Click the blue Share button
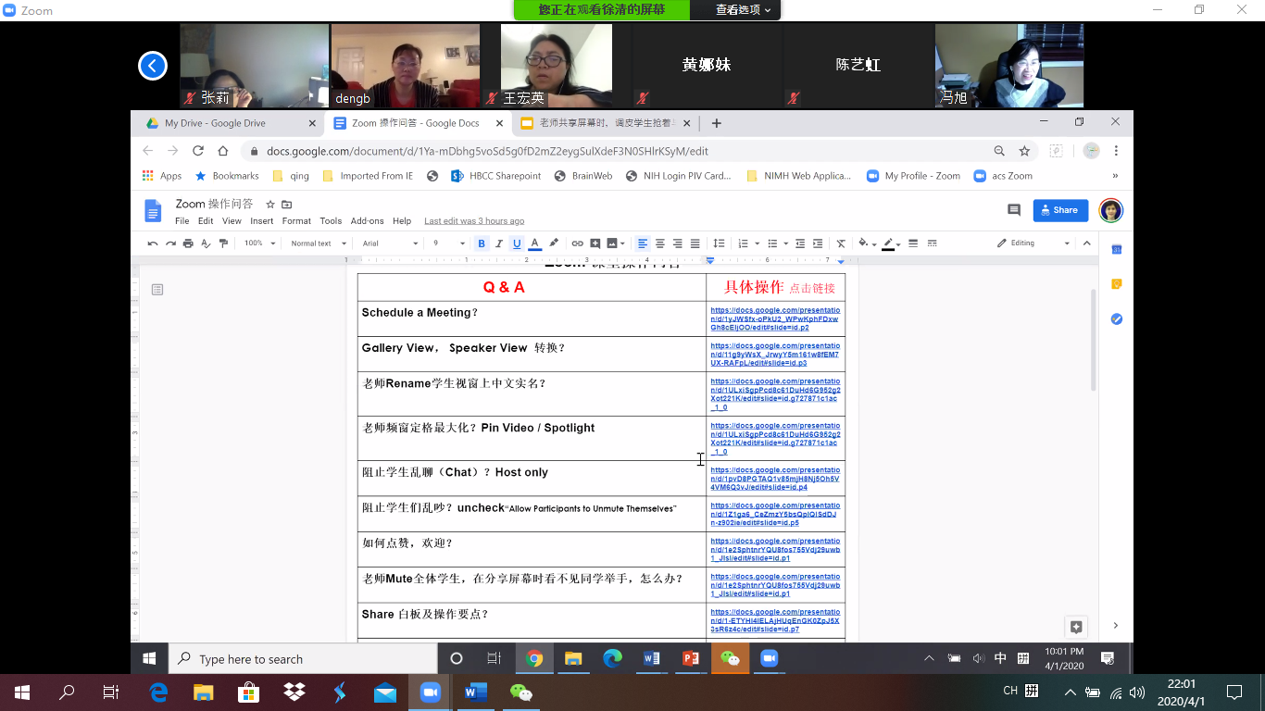The image size is (1265, 711). point(1060,210)
